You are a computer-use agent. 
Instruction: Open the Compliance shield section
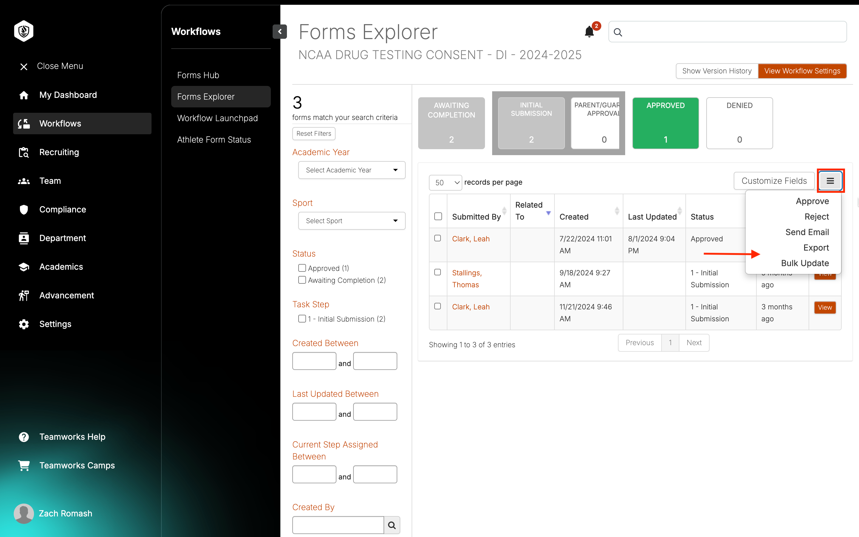click(x=24, y=209)
